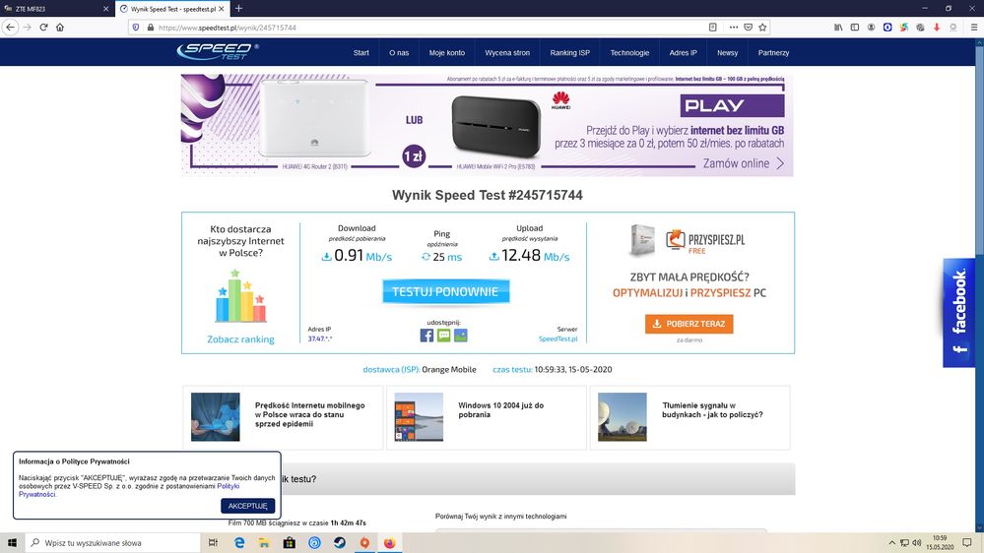Image resolution: width=984 pixels, height=553 pixels.
Task: Close the ZTE MF823 tab
Action: point(105,9)
